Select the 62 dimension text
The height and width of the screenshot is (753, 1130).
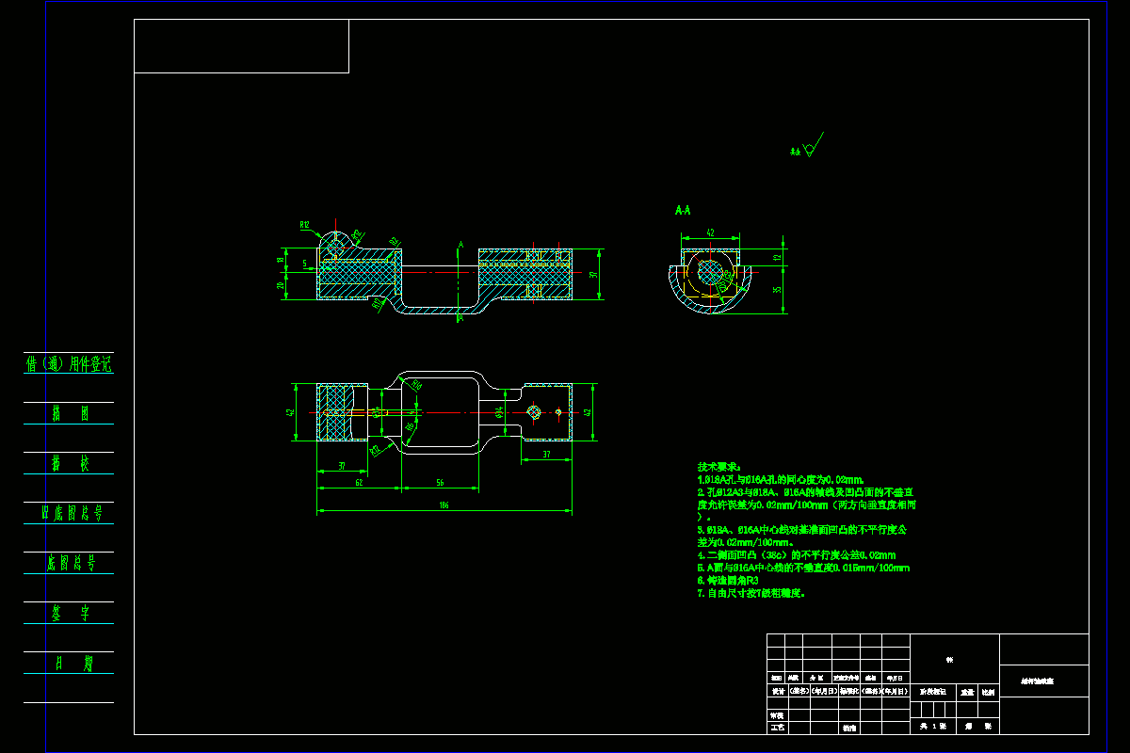pyautogui.click(x=359, y=483)
